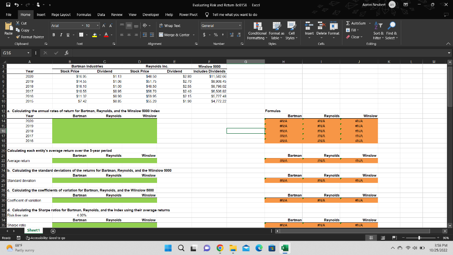This screenshot has width=453, height=255.
Task: Click in the formula bar
Action: [259, 53]
